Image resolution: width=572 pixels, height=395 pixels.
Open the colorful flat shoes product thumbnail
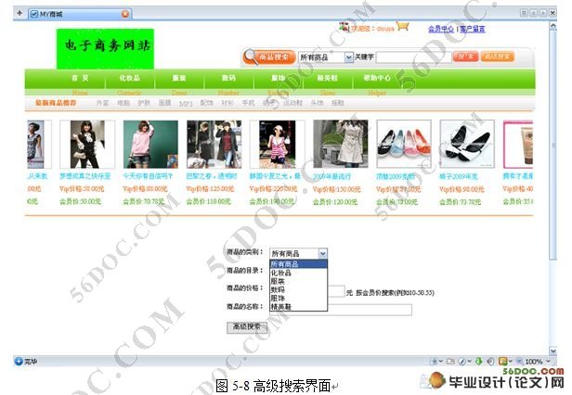click(x=404, y=145)
